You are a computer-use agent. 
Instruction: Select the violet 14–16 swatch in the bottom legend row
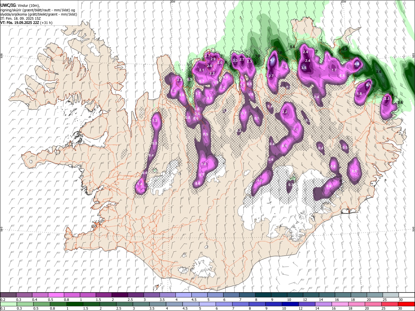tap(324, 304)
